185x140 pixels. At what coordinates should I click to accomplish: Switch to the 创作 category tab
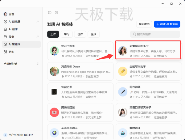pos(80,34)
